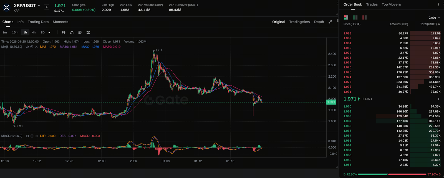
Task: Click the Price(USDT) column header
Action: pos(352,24)
